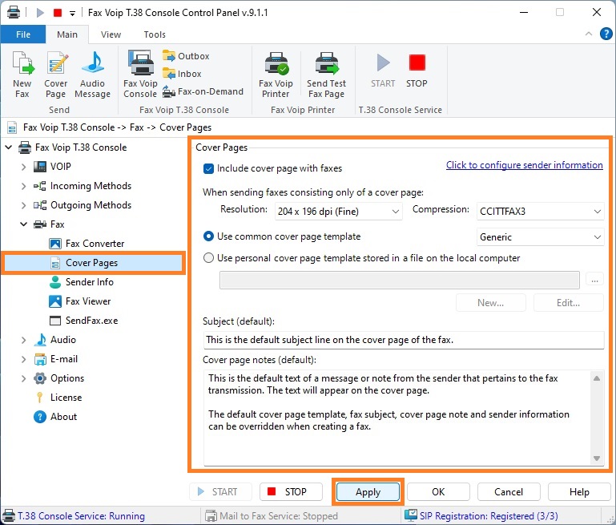
Task: Expand Incoming Methods tree node
Action: 23,186
